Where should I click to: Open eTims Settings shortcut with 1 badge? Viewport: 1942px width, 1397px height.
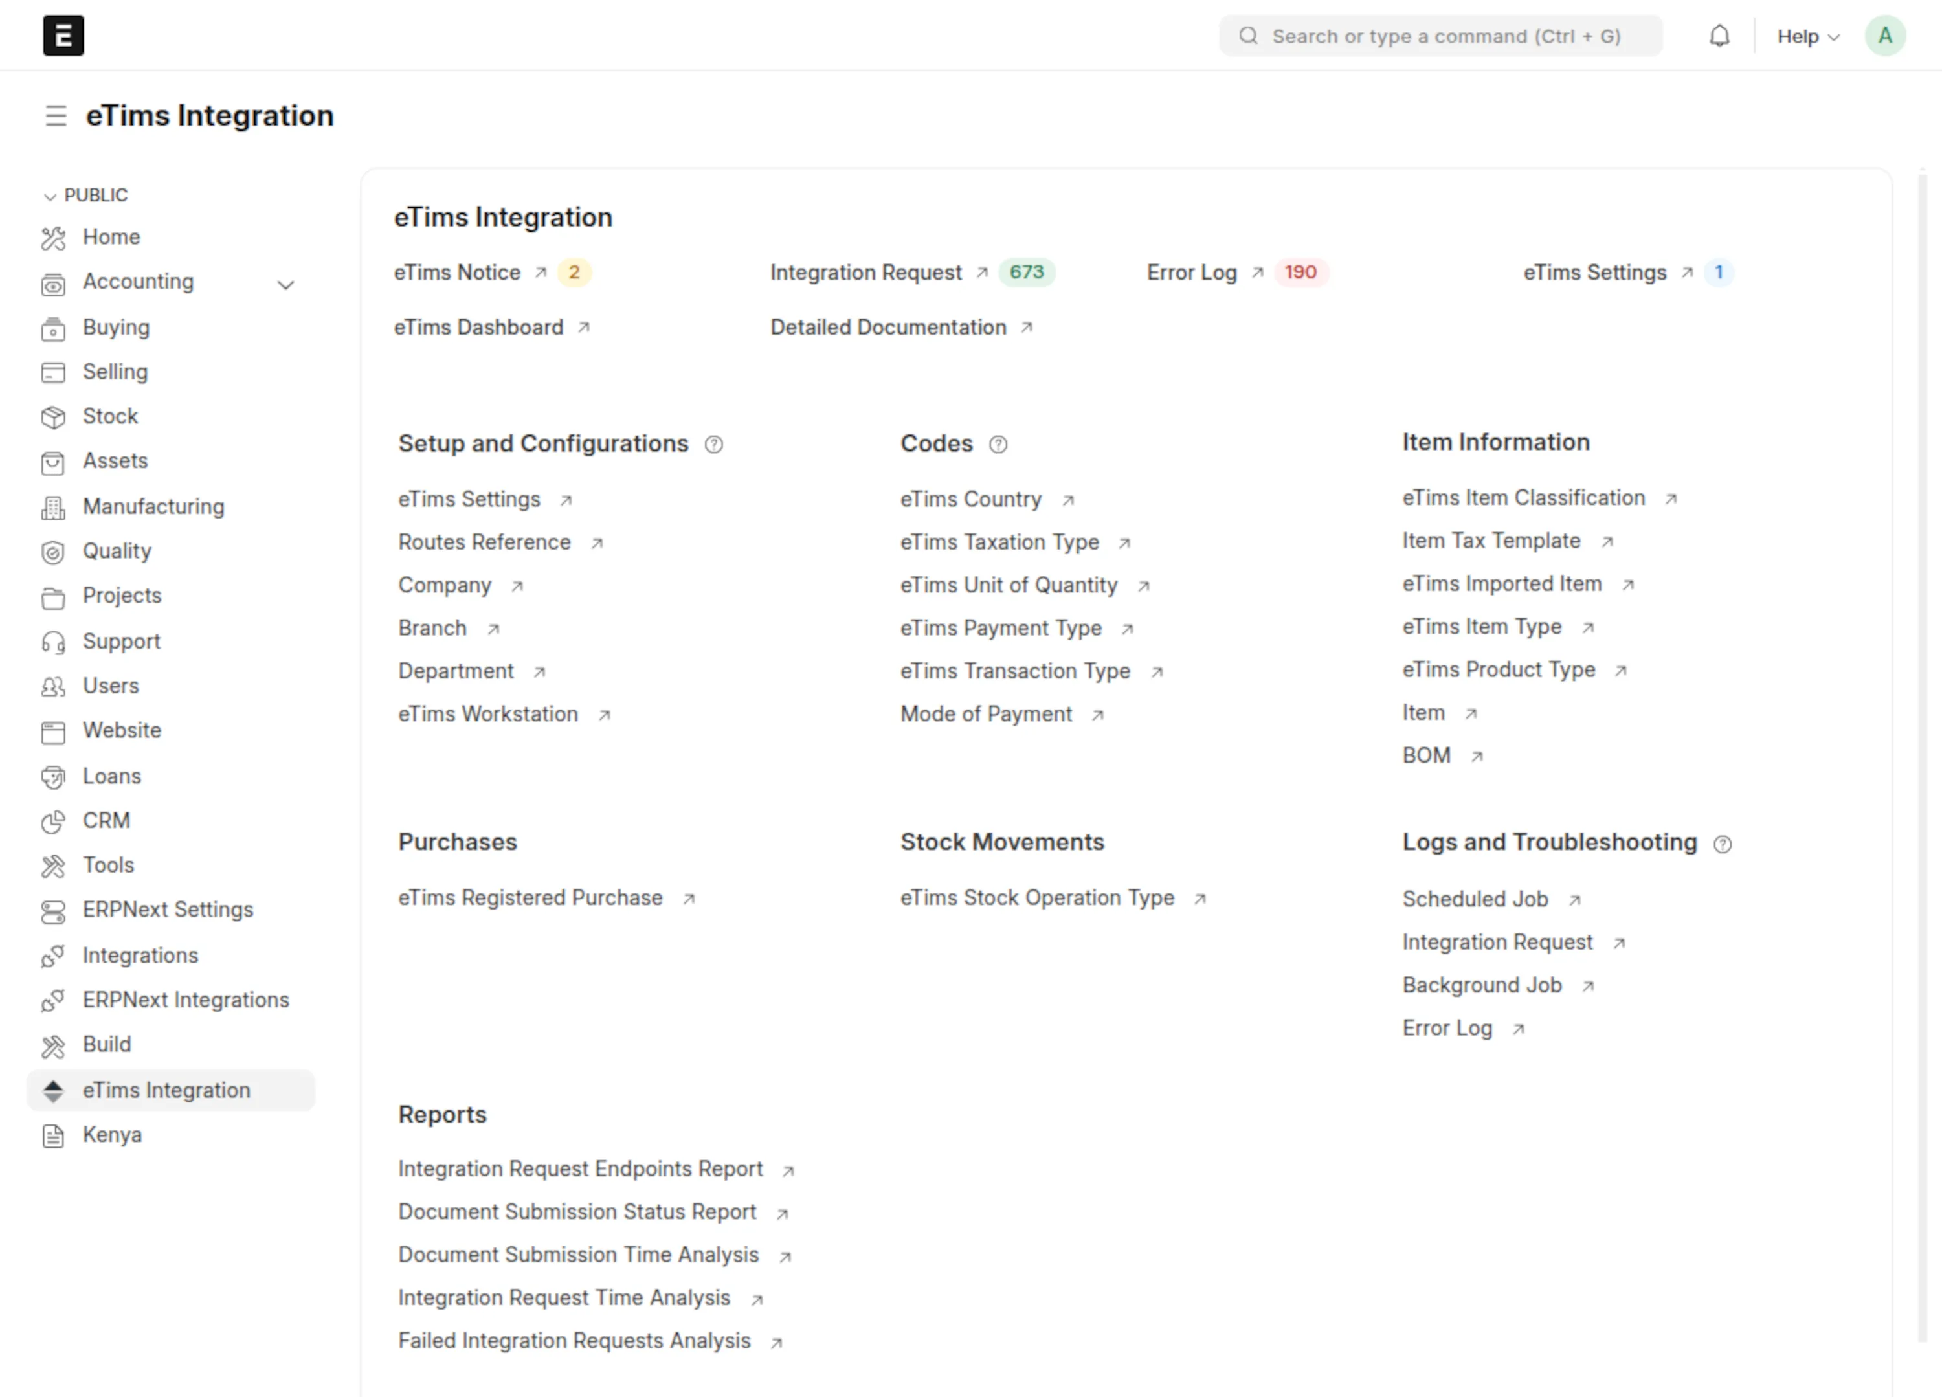click(1594, 273)
